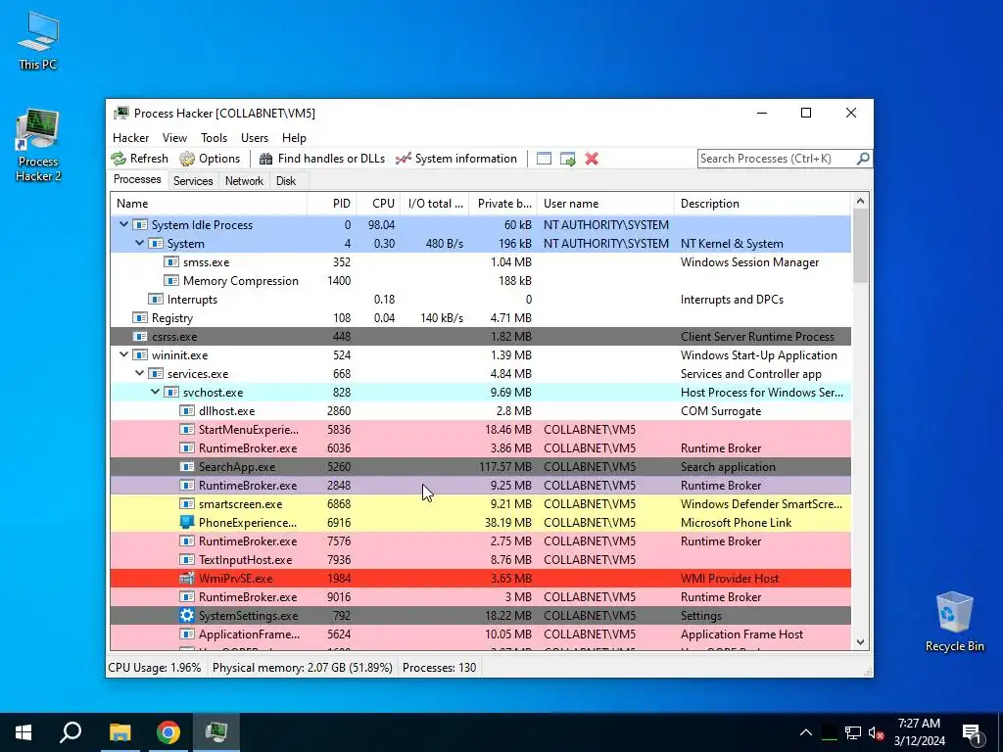
Task: Open System information from the toolbar
Action: click(456, 159)
